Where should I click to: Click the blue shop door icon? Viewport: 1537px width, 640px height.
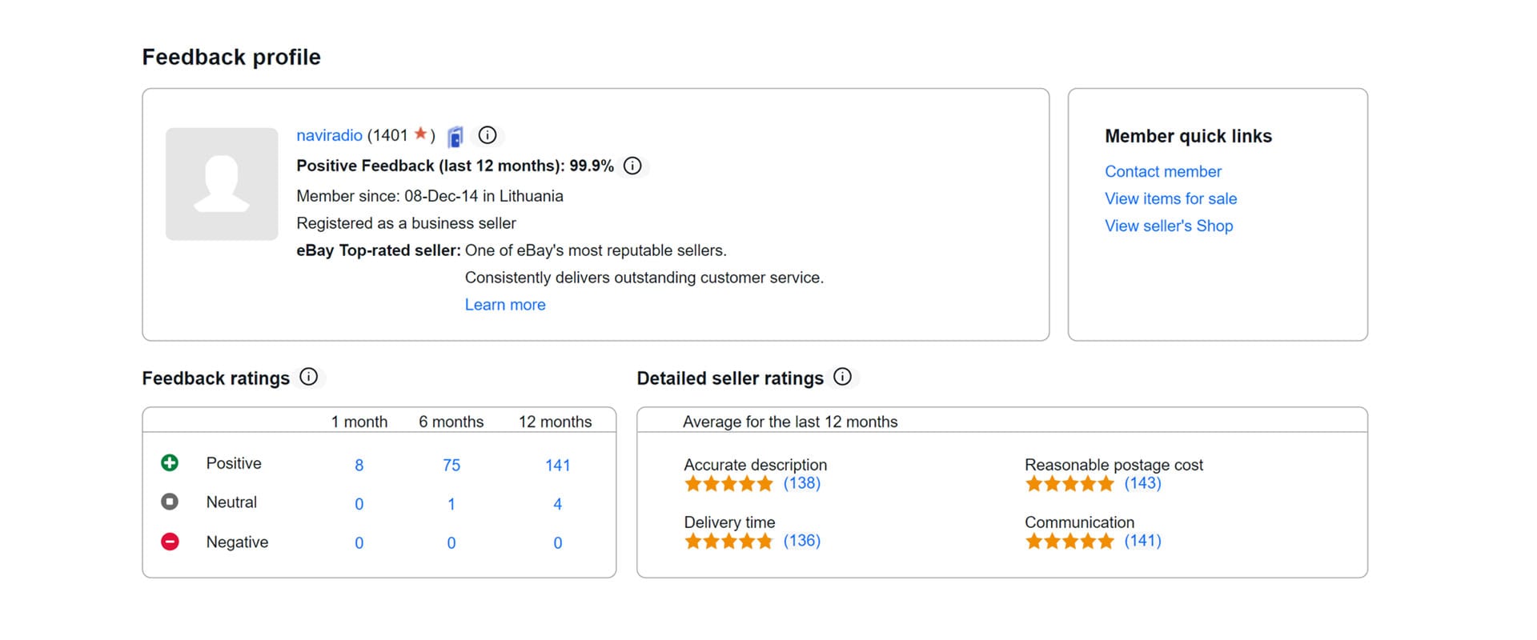455,137
